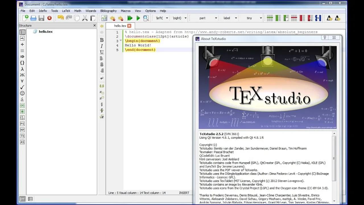
Task: Open the MP (MetaPost) commands panel
Action: click(22, 130)
